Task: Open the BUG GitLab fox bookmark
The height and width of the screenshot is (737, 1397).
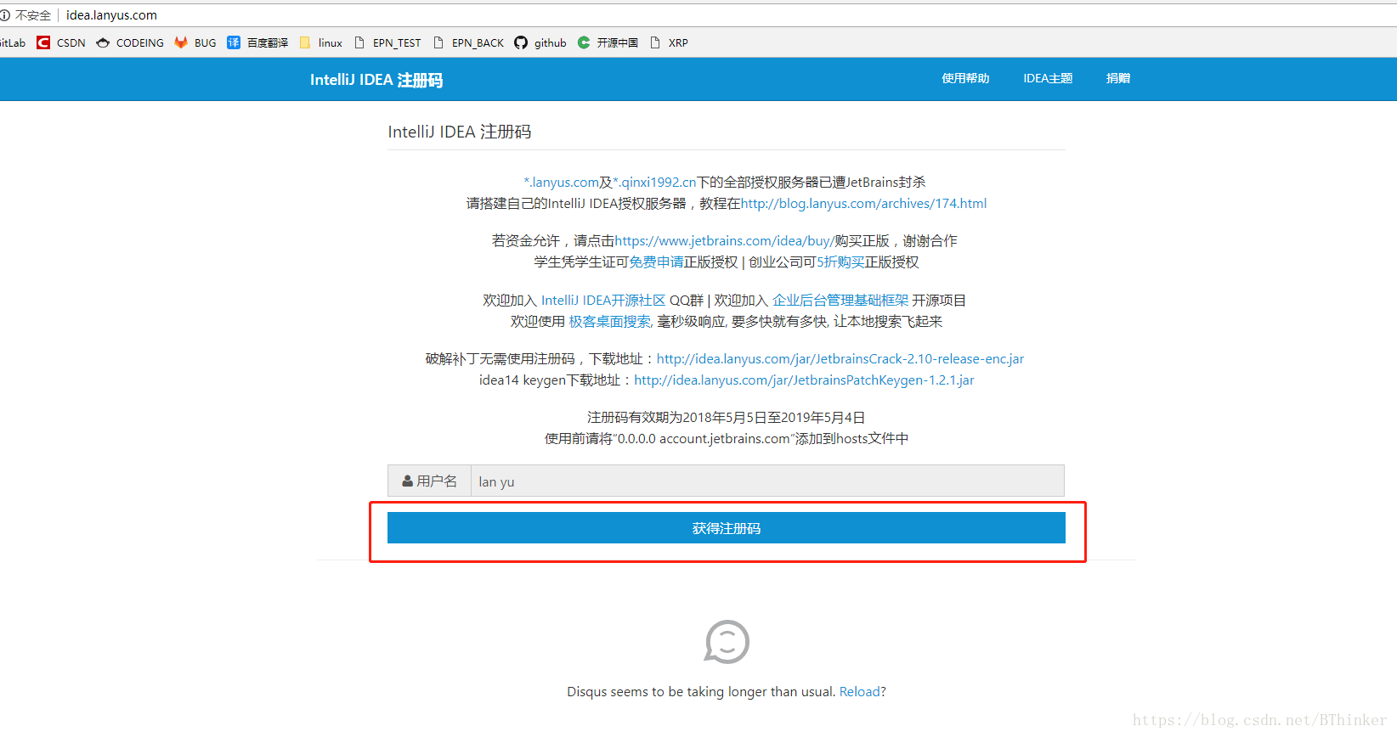Action: 195,42
